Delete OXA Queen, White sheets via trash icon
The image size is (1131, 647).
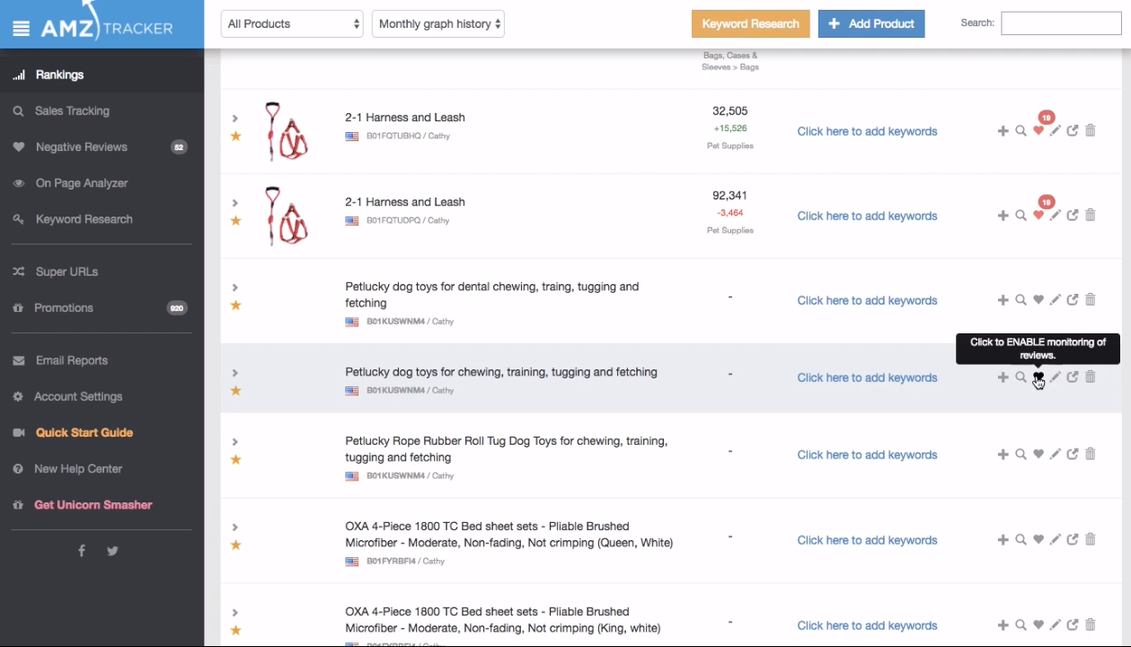(1091, 540)
